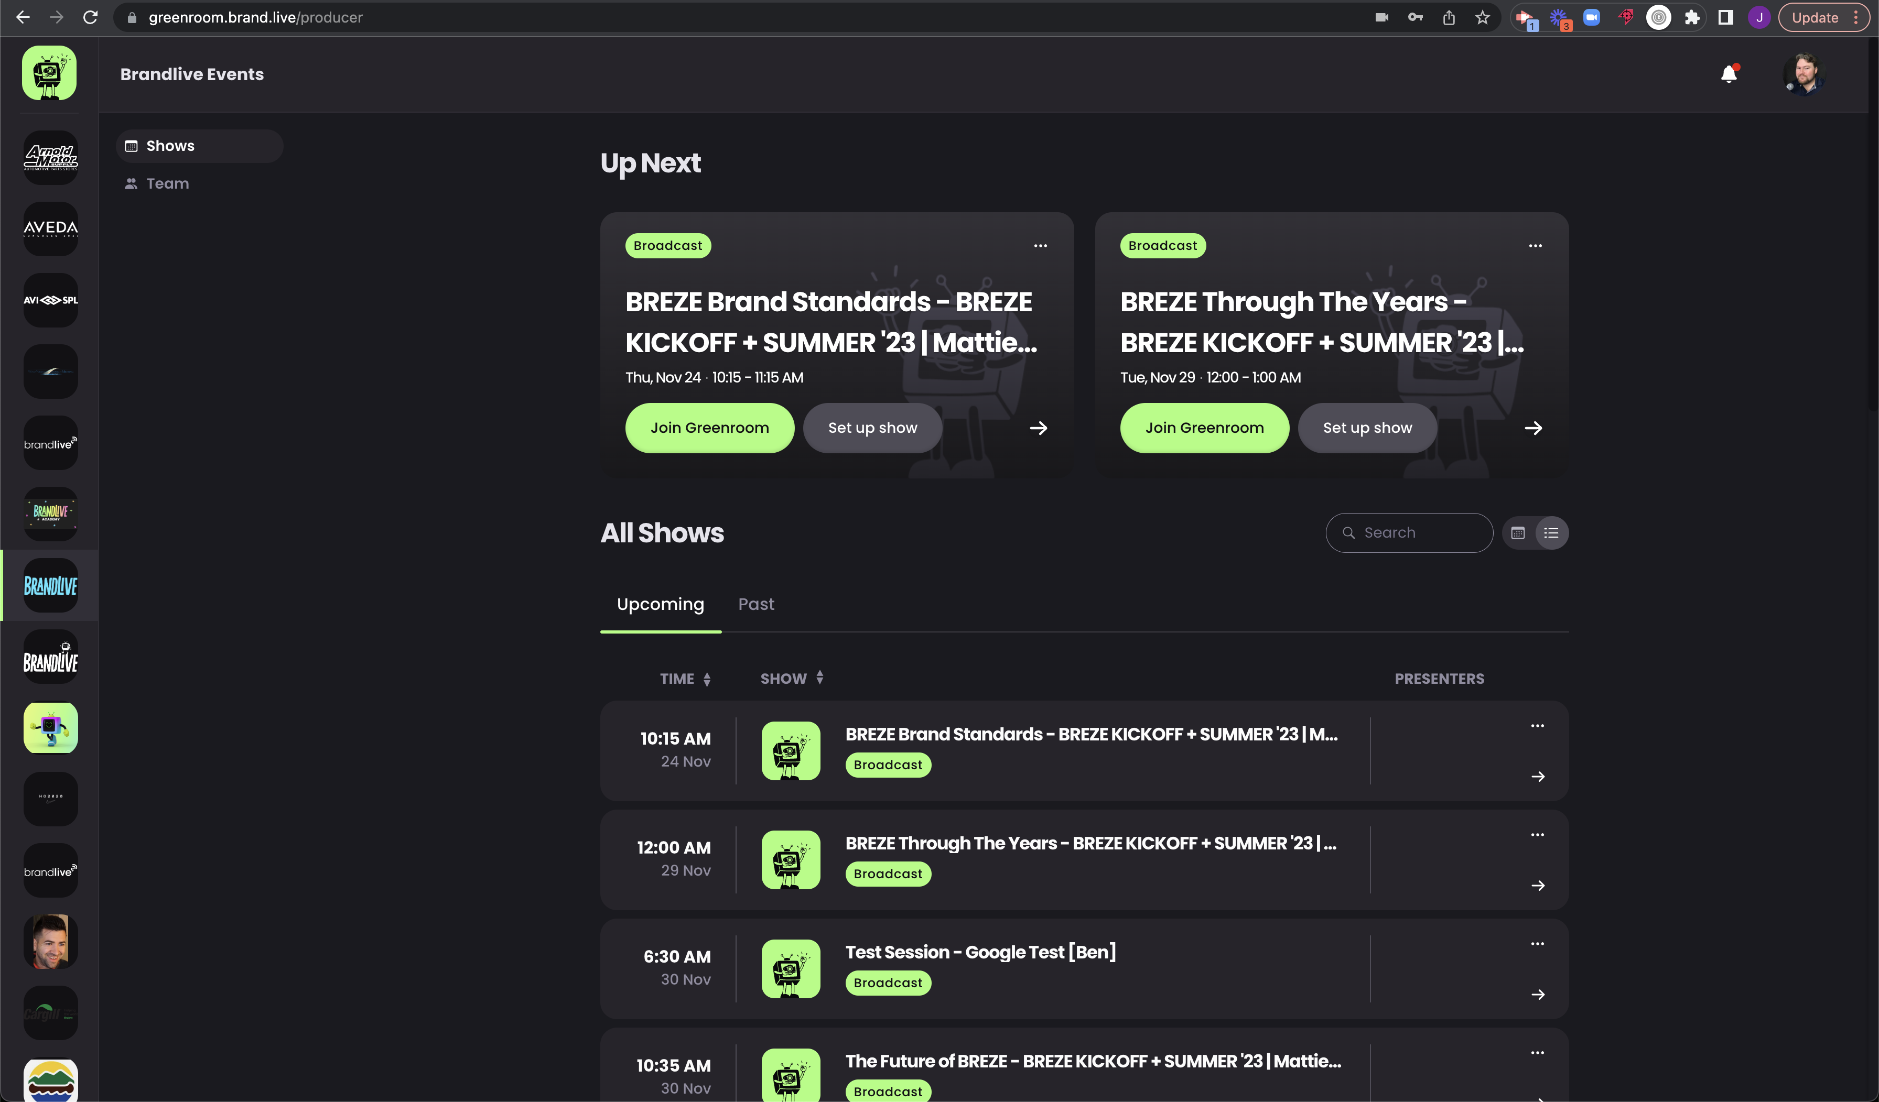Screen dimensions: 1879x1102
Task: Open 12:00 AM show via row arrow
Action: pyautogui.click(x=1538, y=885)
